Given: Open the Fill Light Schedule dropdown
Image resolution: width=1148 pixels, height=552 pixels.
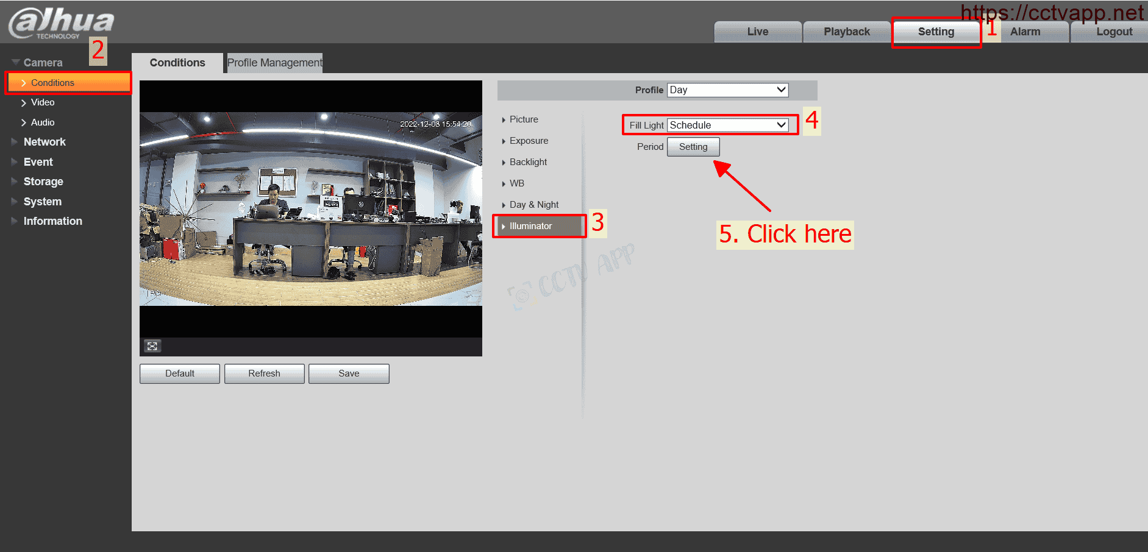Looking at the screenshot, I should tap(727, 126).
